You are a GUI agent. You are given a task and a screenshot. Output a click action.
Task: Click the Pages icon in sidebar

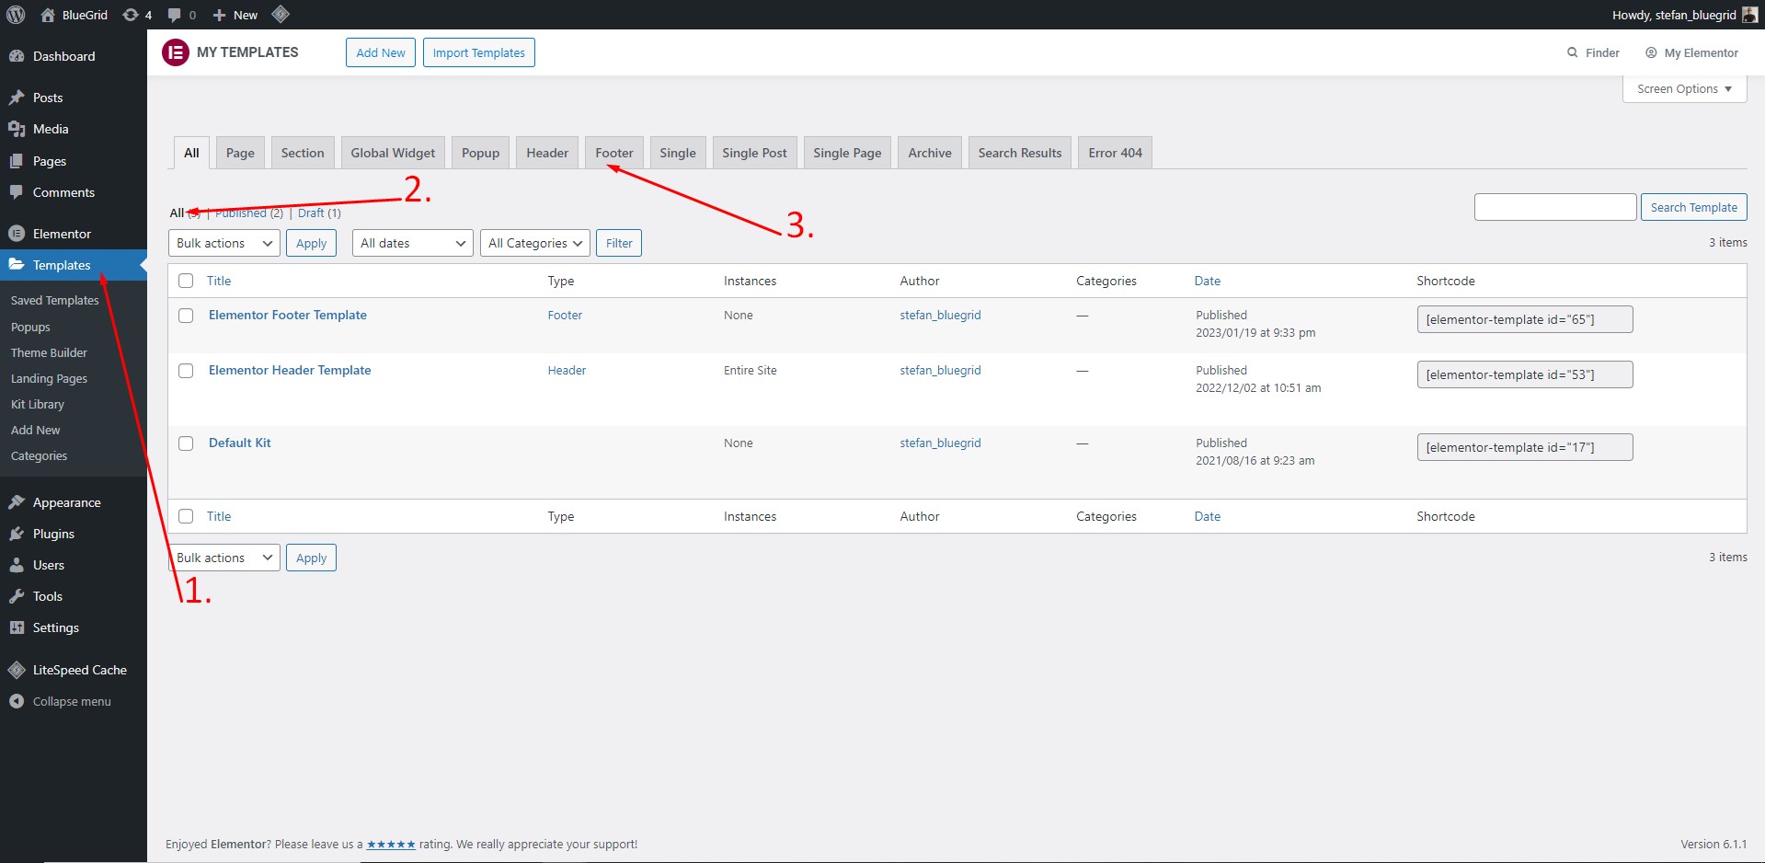click(x=17, y=161)
